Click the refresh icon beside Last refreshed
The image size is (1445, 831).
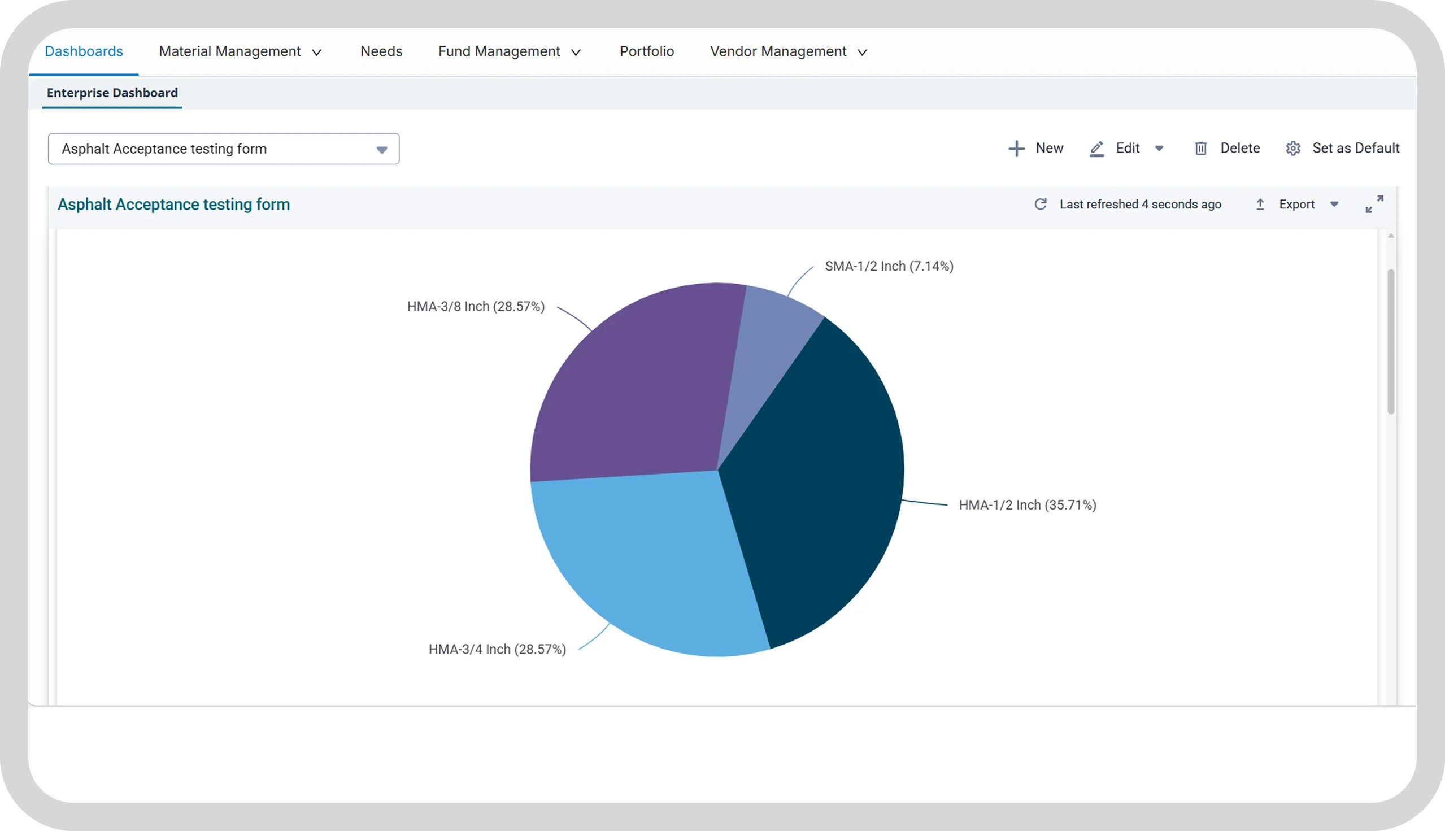coord(1041,205)
